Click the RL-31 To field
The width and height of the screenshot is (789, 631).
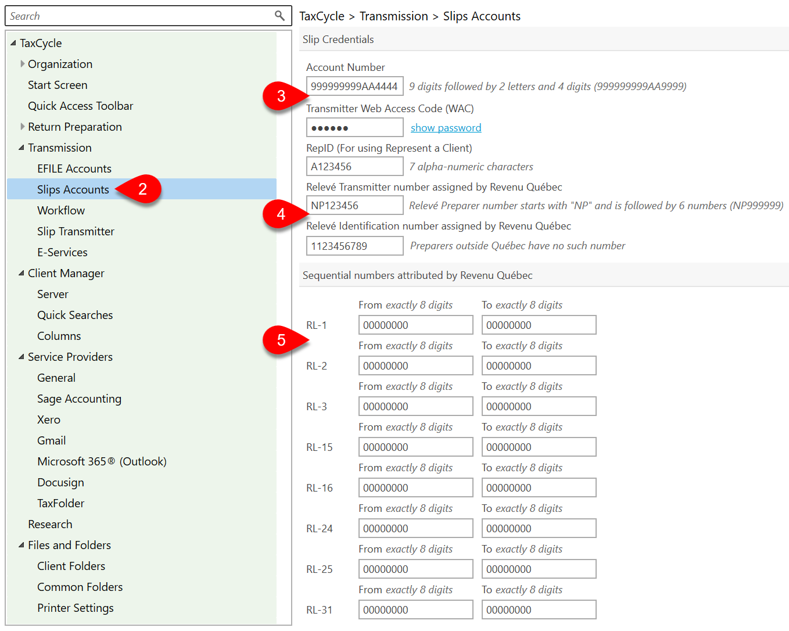click(539, 610)
